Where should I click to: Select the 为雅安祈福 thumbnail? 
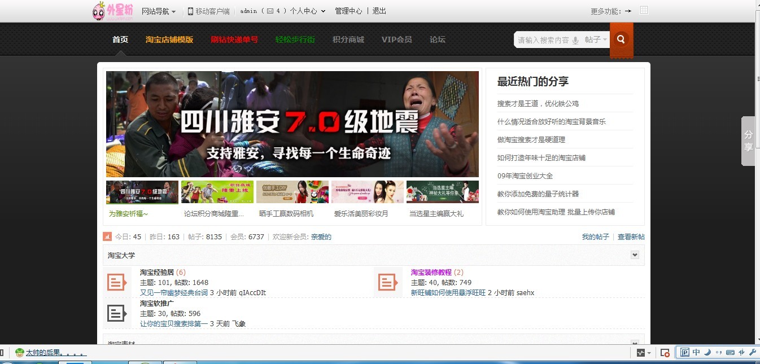coord(142,192)
